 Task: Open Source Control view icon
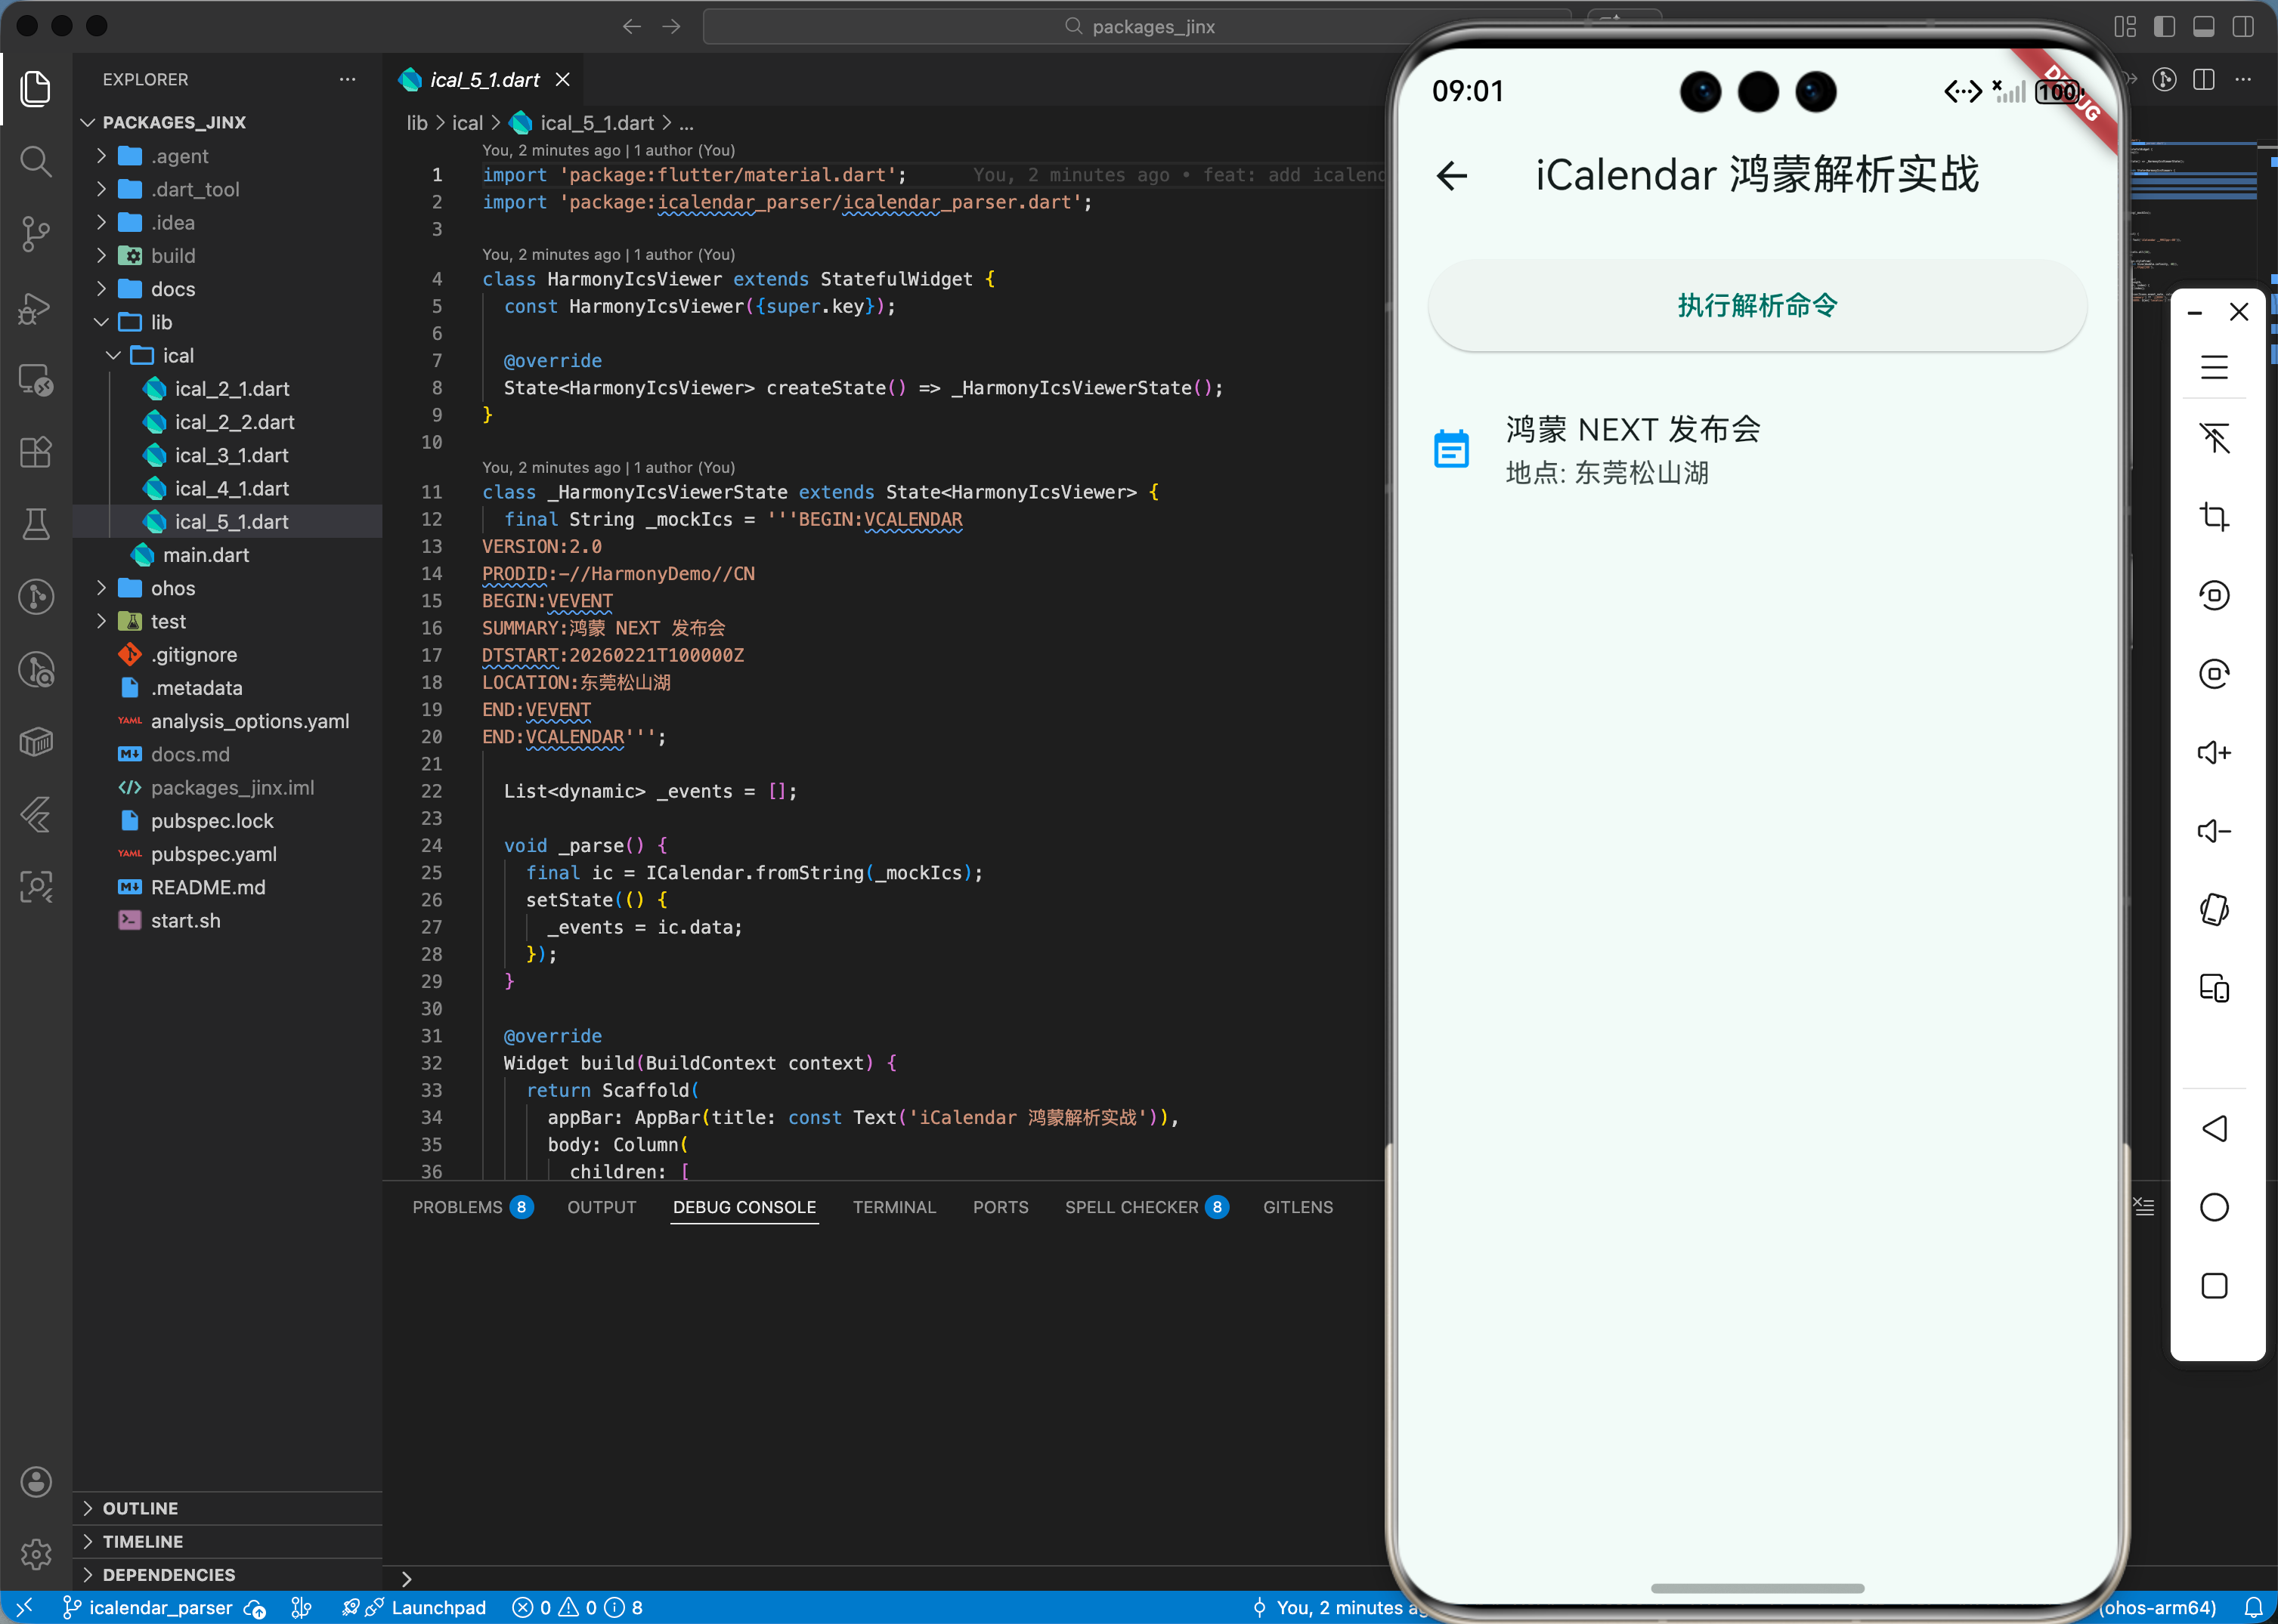tap(36, 234)
